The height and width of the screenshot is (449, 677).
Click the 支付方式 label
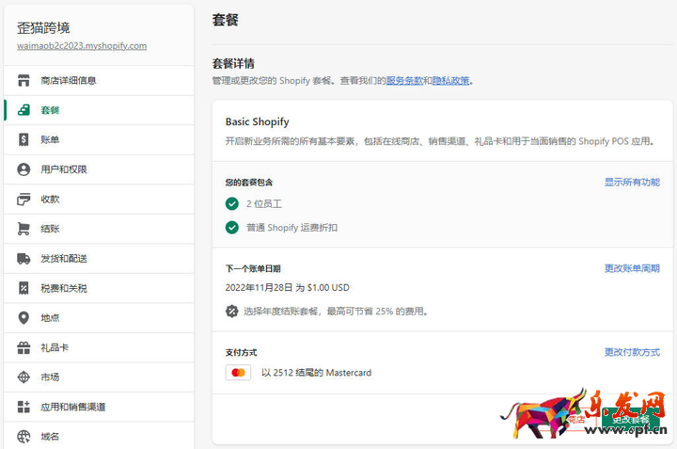click(241, 353)
